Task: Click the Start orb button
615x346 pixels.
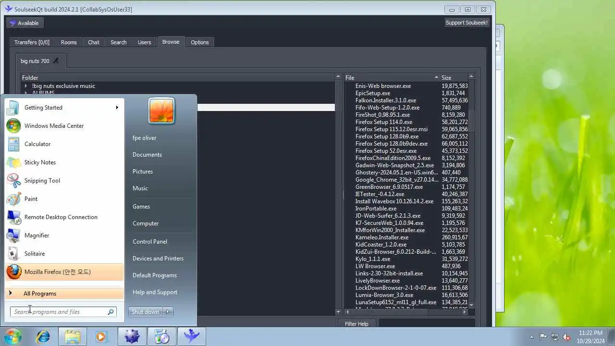Action: pyautogui.click(x=13, y=336)
